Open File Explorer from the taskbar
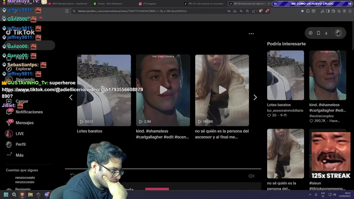This screenshot has height=199, width=354. [x=30, y=195]
